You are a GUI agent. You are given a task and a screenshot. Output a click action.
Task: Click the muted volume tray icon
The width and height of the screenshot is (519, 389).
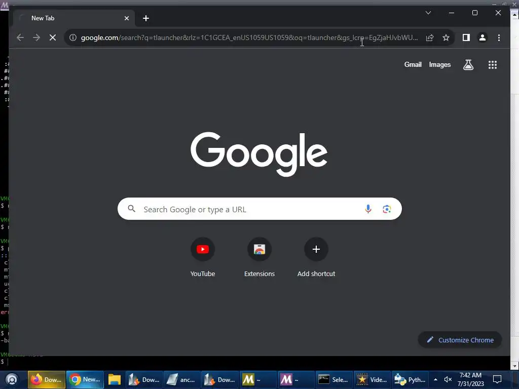[448, 380]
